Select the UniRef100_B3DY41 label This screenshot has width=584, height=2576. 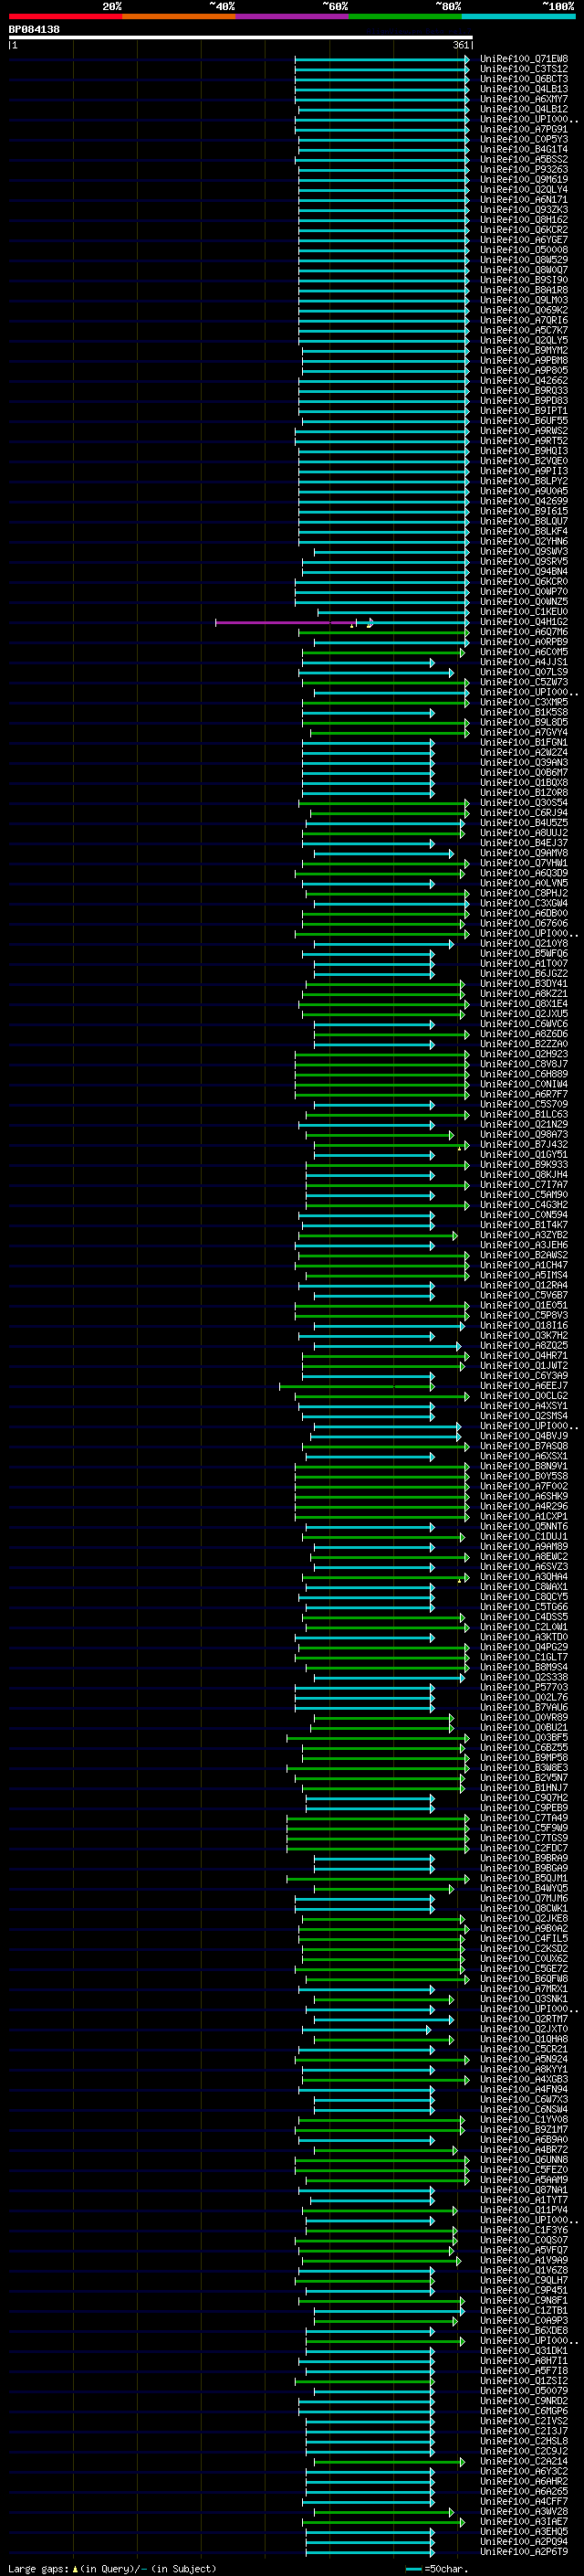524,983
